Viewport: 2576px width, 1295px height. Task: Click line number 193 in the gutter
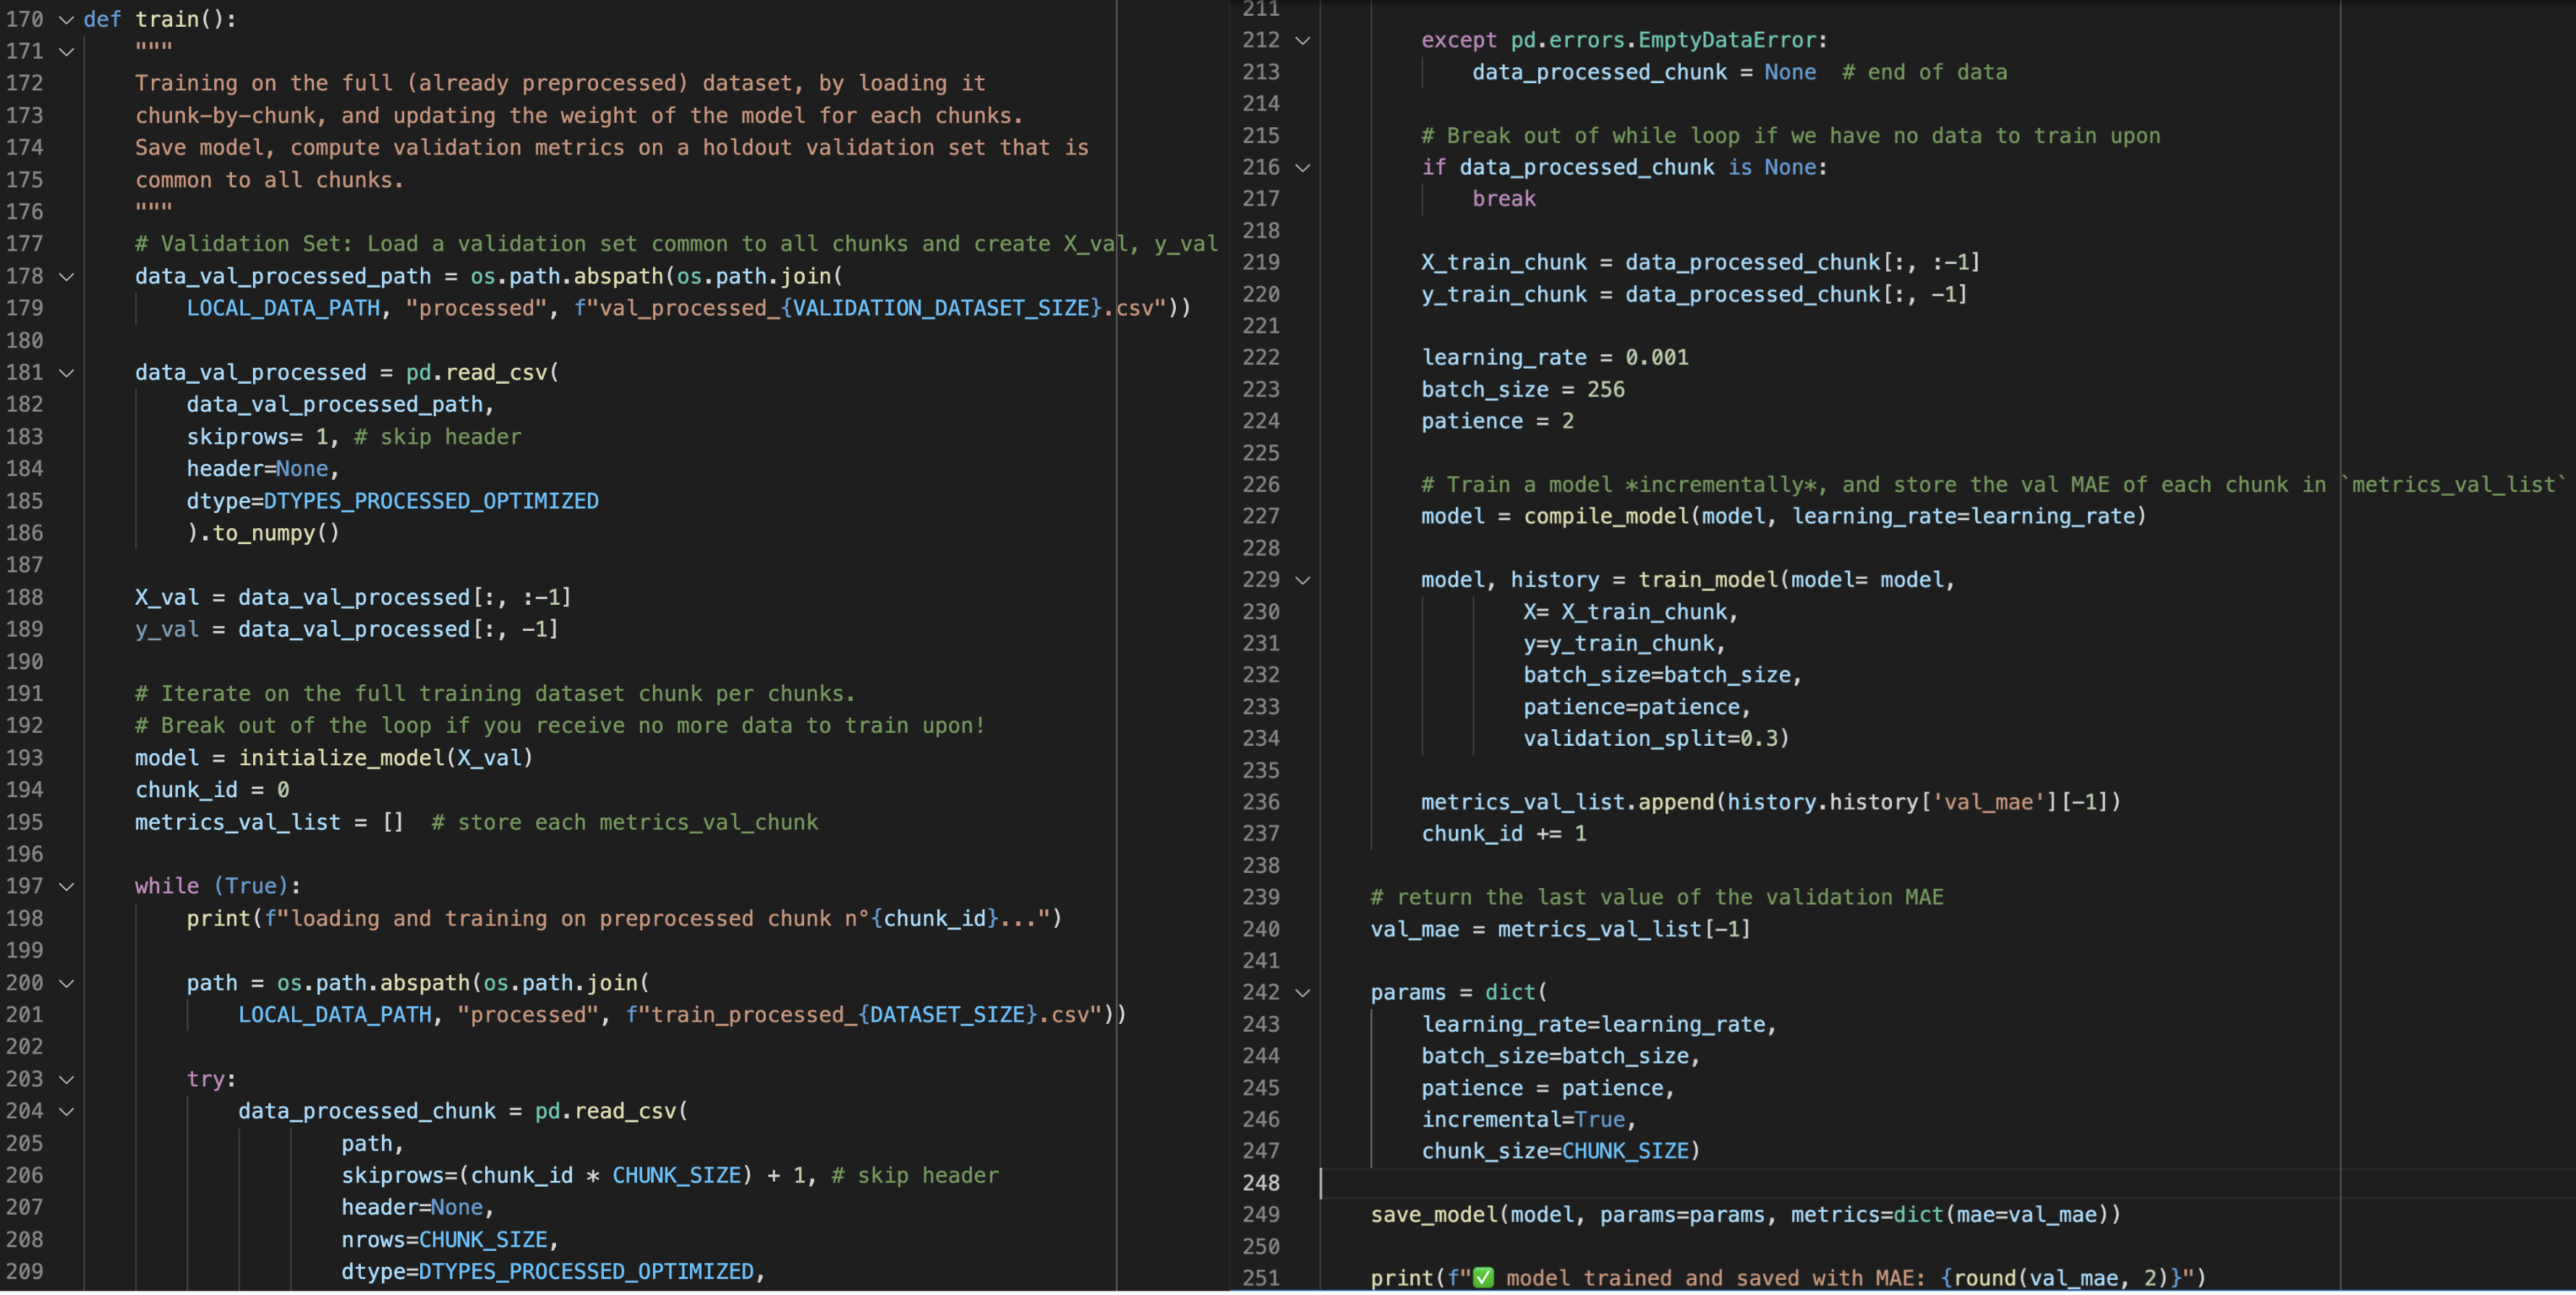tap(24, 757)
